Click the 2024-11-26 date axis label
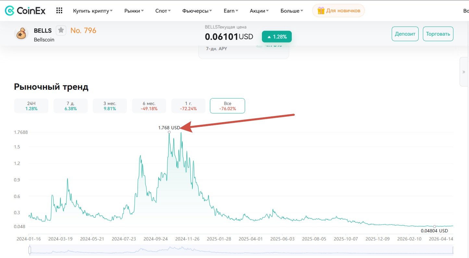469x258 pixels. 187,239
